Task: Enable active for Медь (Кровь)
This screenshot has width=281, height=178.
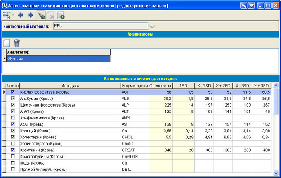Action: click(x=12, y=163)
